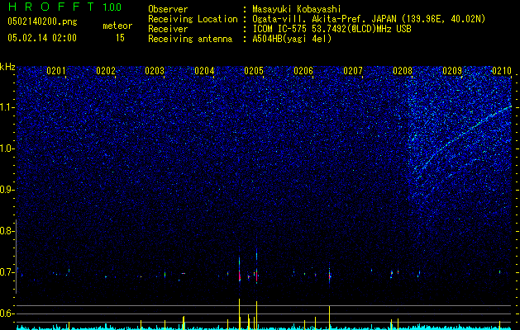Click the 0.7 kHz frequency label

[x=7, y=272]
